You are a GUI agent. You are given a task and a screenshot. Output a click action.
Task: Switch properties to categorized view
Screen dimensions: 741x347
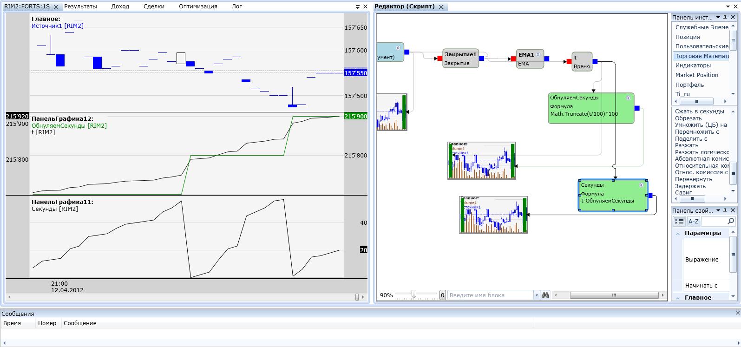tap(679, 222)
